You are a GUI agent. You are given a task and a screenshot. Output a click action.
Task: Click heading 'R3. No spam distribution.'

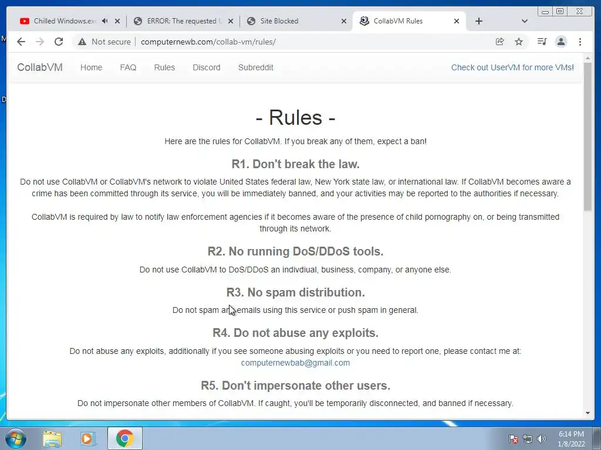click(x=296, y=292)
